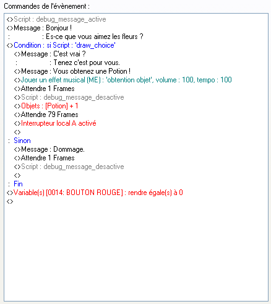The height and width of the screenshot is (304, 271).
Task: Select the 'Message : C'est vrai ?' line
Action: coord(49,54)
